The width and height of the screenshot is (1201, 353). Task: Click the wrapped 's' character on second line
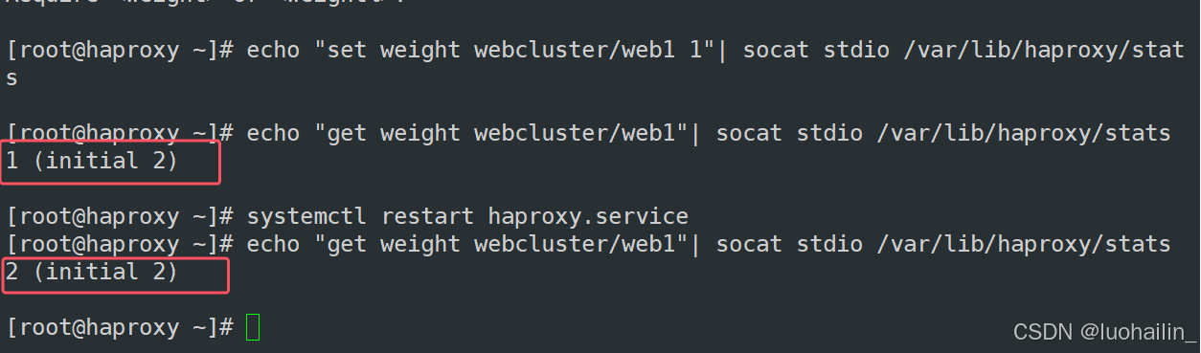(x=11, y=78)
